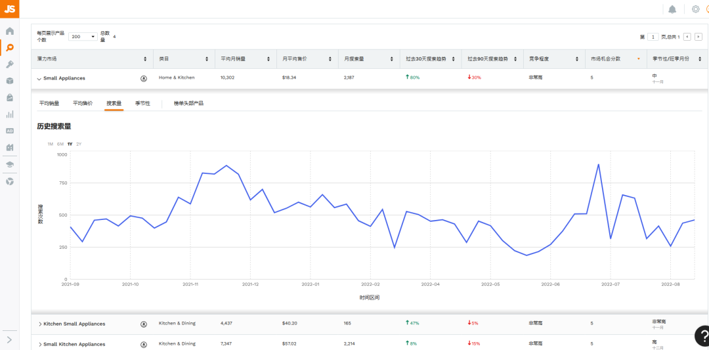709x350 pixels.
Task: Click the $18.34 average price value
Action: (x=289, y=77)
